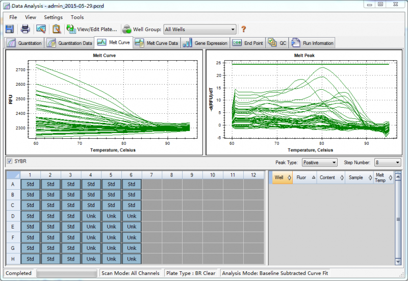Click the report magnifier icon in toolbar
408x281 pixels.
click(x=57, y=29)
